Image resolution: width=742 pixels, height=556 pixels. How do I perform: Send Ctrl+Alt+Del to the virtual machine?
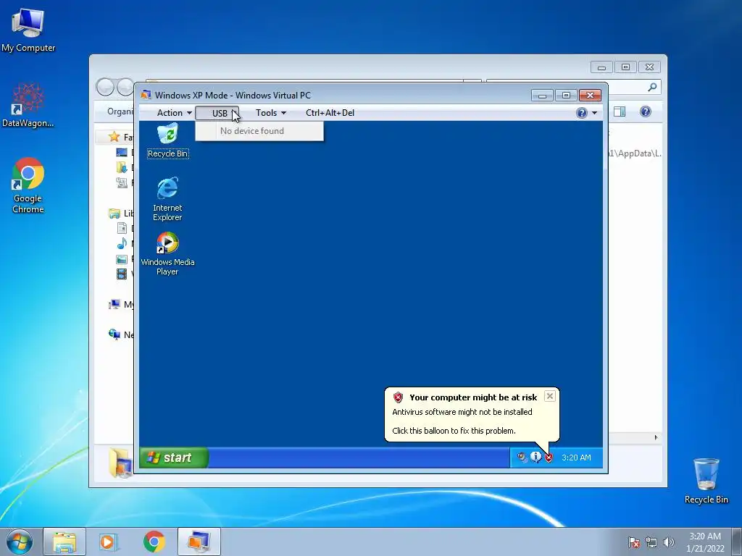coord(330,112)
